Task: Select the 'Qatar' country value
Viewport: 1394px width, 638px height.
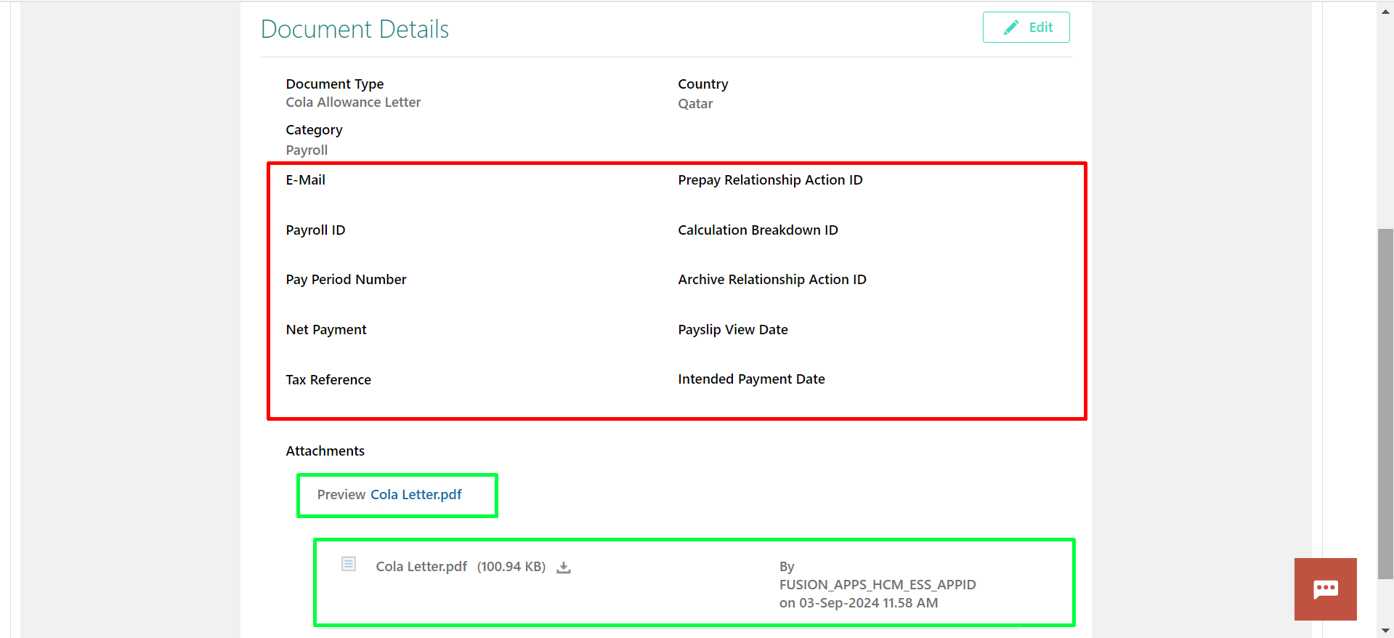Action: coord(695,104)
